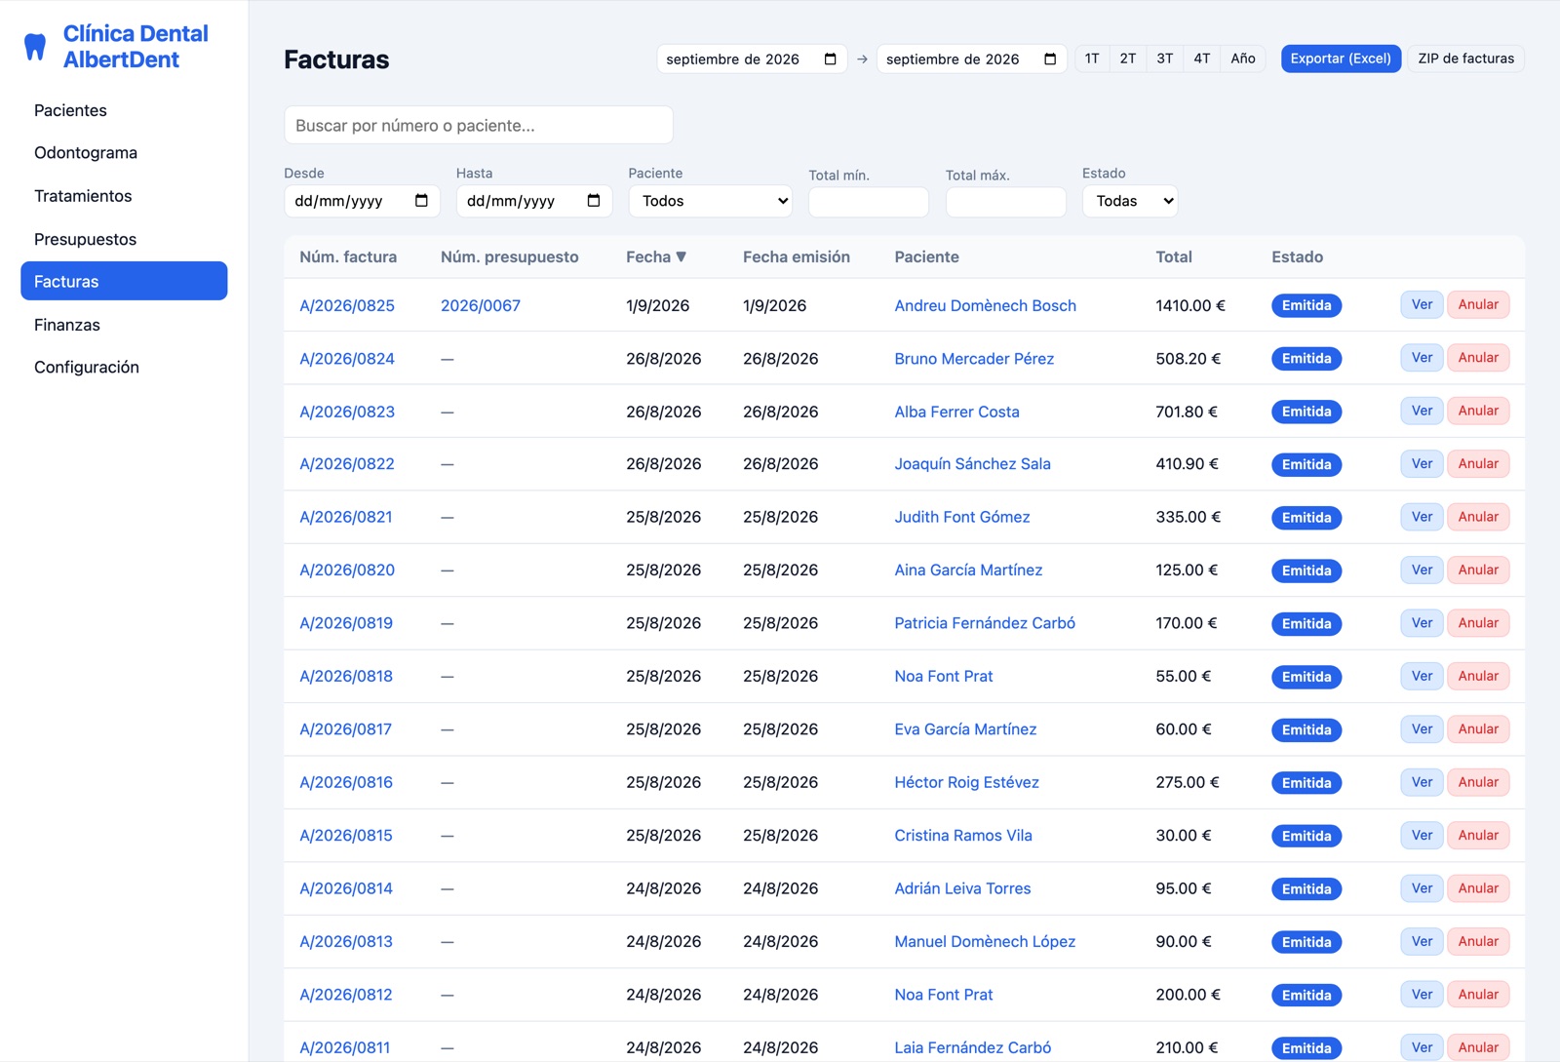Open Presupuestos in the sidebar
Viewport: 1560px width, 1062px height.
pos(124,239)
